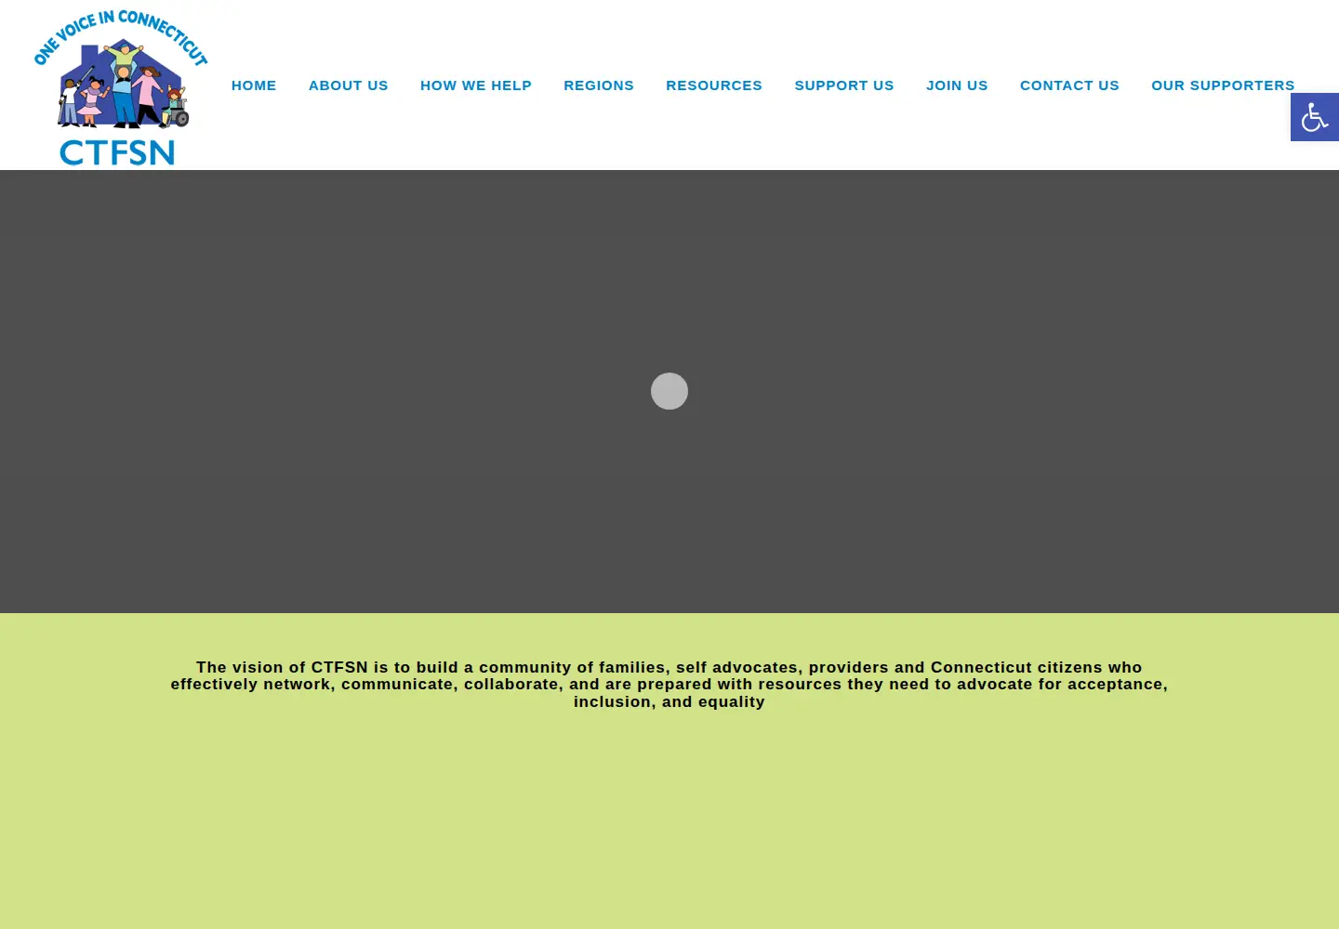Open the accessibility tools wheelchair icon

click(x=1315, y=117)
